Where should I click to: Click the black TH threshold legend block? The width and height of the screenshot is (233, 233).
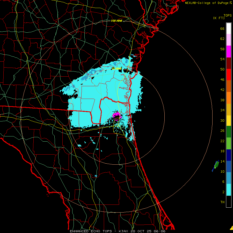pyautogui.click(x=229, y=201)
